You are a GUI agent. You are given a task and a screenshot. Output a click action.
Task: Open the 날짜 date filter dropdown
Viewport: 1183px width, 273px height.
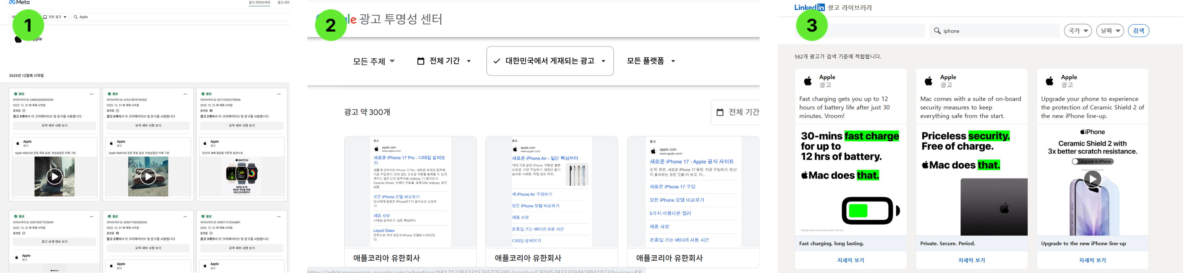pos(1109,31)
